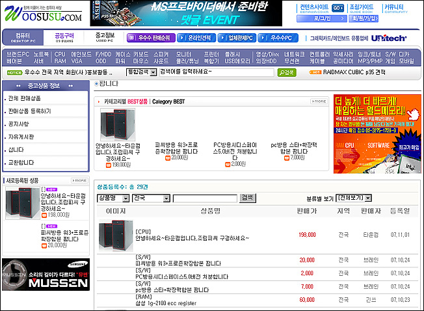Open 판매상품 등록하기 in sidebar
The image size is (424, 311).
point(29,111)
